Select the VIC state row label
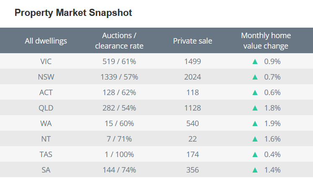Screen dimensions: 313x178 tap(46, 62)
